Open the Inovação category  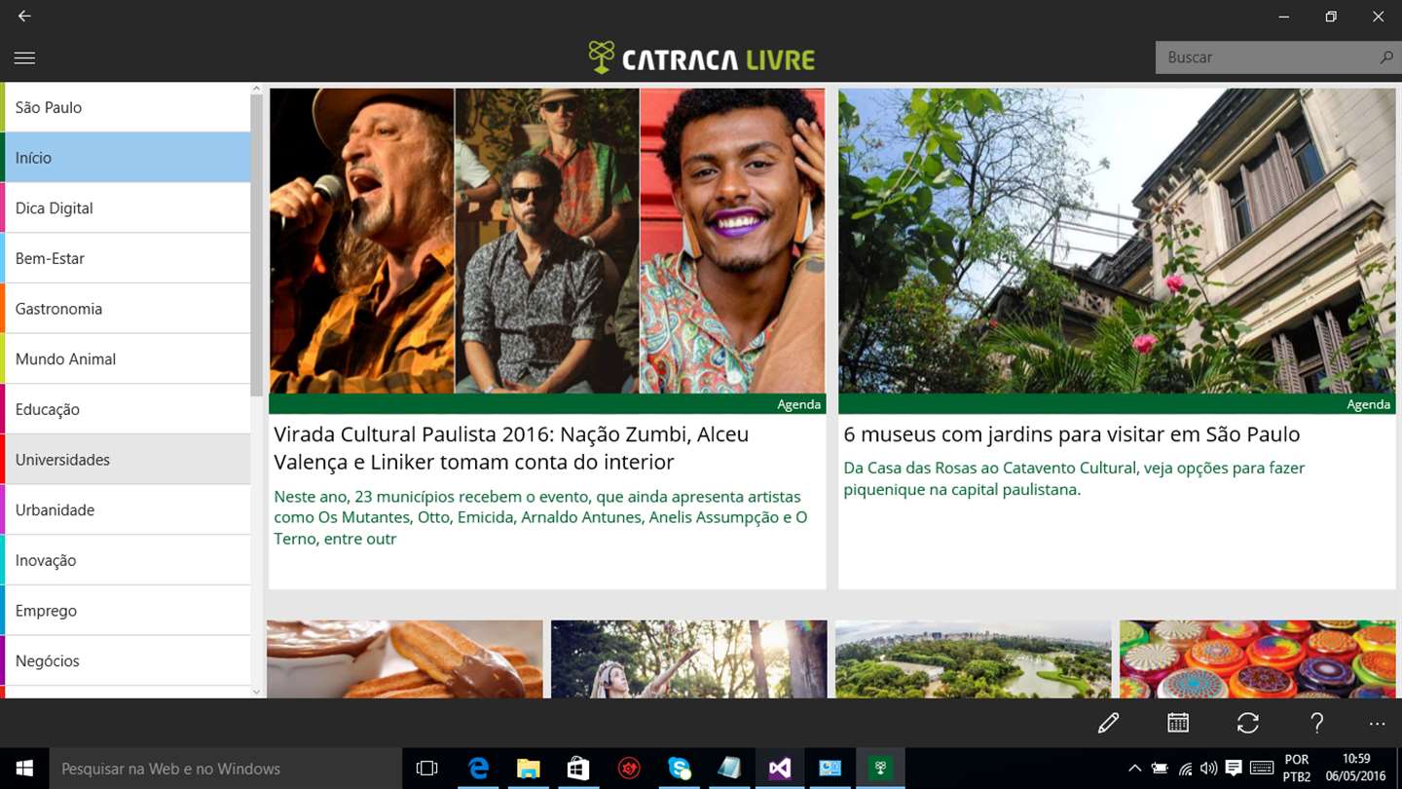[x=126, y=560]
